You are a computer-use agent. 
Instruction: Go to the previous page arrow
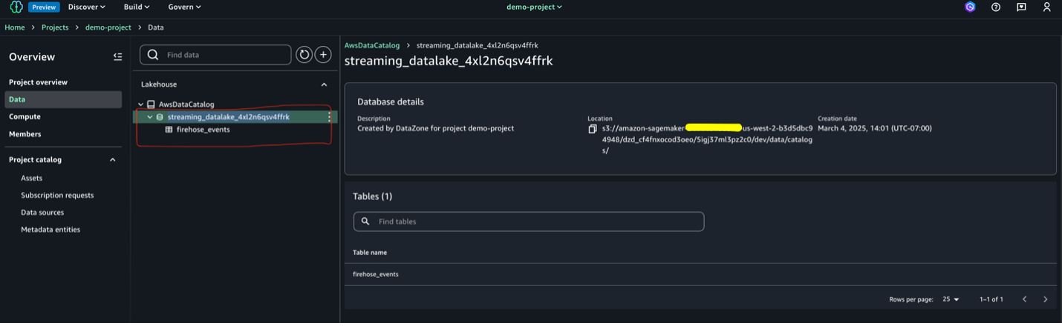[x=1024, y=299]
